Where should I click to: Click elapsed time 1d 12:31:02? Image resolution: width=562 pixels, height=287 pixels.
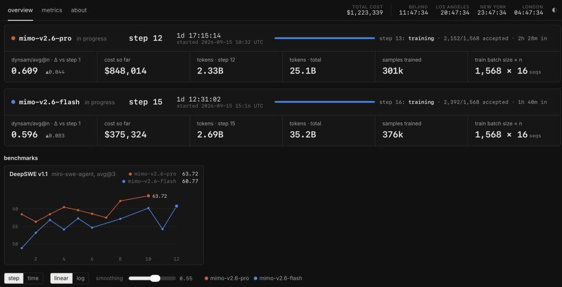coord(198,99)
